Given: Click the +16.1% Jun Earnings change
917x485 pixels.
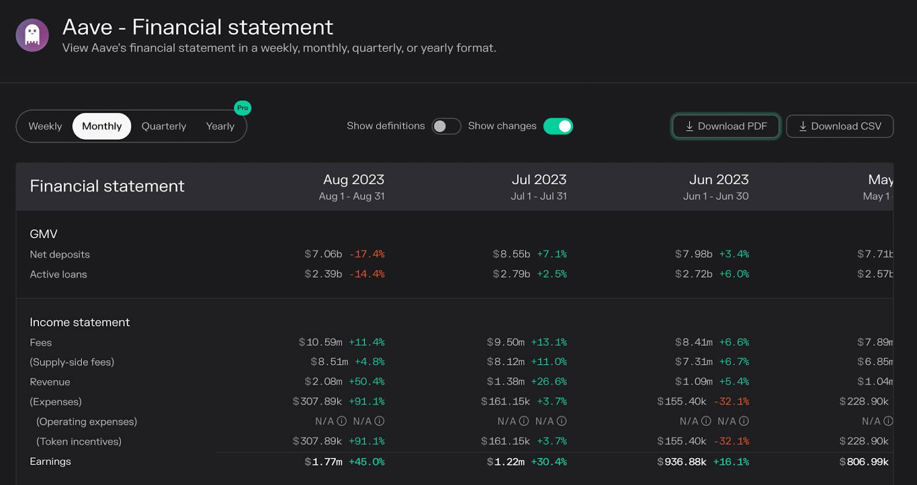Looking at the screenshot, I should (x=731, y=462).
